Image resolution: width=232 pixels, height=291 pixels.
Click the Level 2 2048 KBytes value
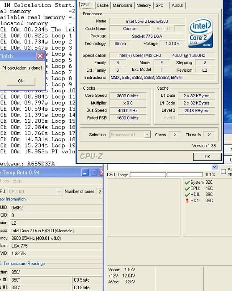point(196,111)
